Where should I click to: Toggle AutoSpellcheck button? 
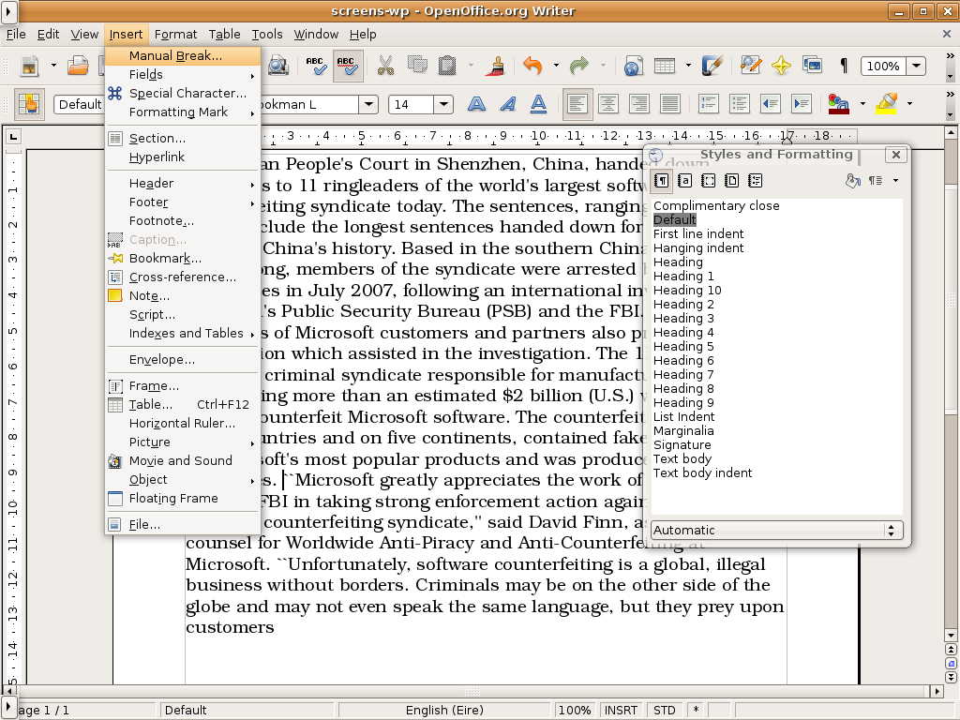coord(347,66)
